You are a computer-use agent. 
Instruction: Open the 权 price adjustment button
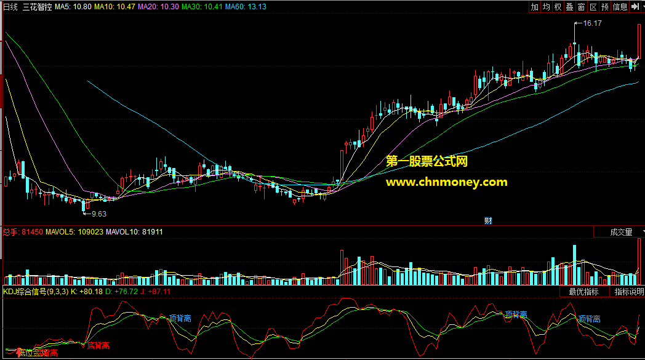558,7
